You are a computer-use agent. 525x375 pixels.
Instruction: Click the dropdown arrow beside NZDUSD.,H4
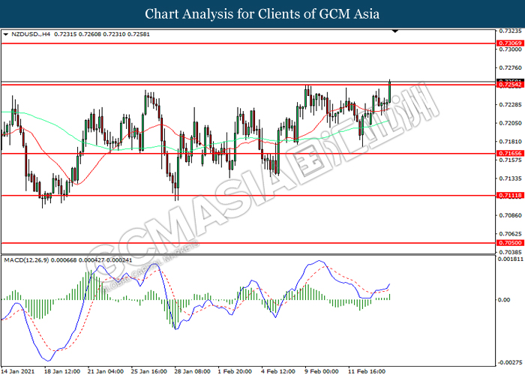(5, 34)
